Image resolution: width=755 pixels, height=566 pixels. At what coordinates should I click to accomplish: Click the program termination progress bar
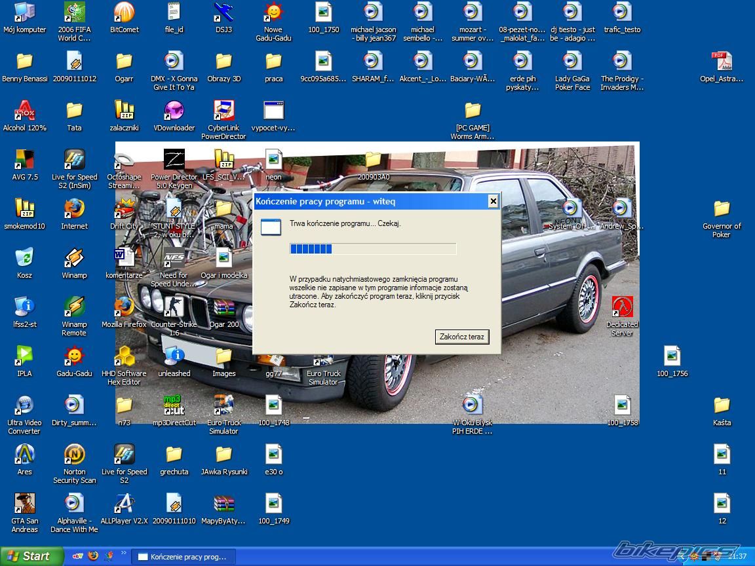pos(372,249)
